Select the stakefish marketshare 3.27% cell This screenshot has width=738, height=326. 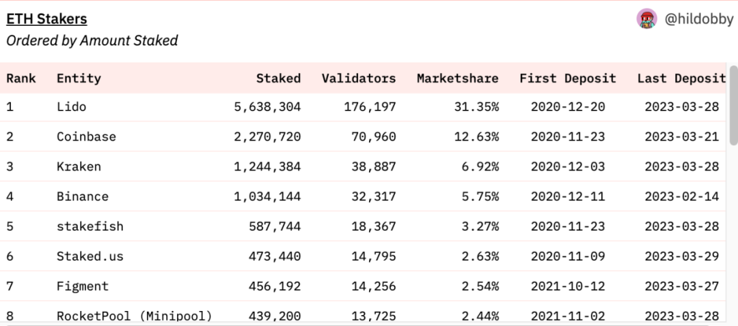[478, 226]
